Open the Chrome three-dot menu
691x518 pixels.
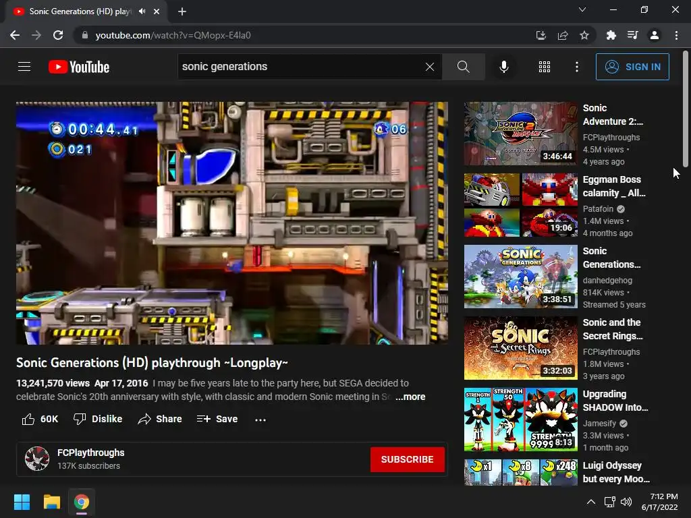click(x=676, y=35)
